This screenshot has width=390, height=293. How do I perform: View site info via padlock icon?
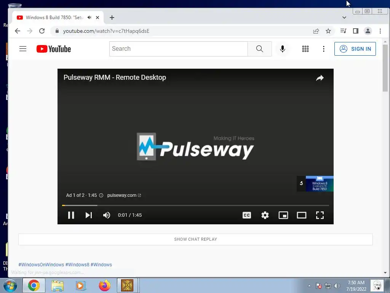(57, 31)
